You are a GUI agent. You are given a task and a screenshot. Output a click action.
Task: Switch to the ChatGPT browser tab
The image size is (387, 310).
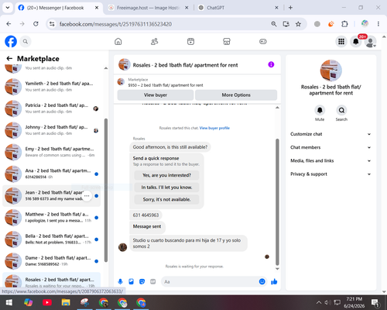coord(238,8)
